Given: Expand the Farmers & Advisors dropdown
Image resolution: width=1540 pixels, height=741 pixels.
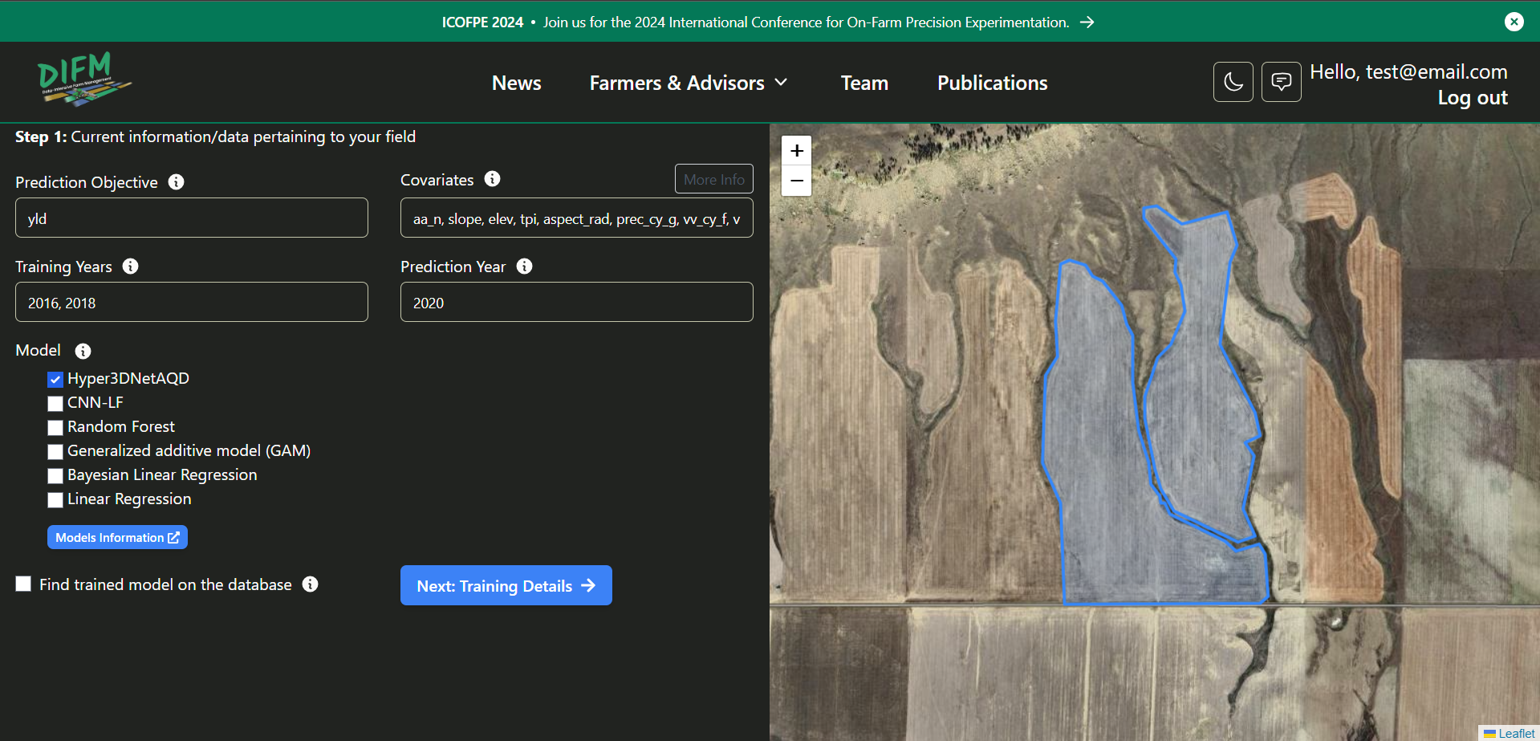Looking at the screenshot, I should tap(689, 83).
